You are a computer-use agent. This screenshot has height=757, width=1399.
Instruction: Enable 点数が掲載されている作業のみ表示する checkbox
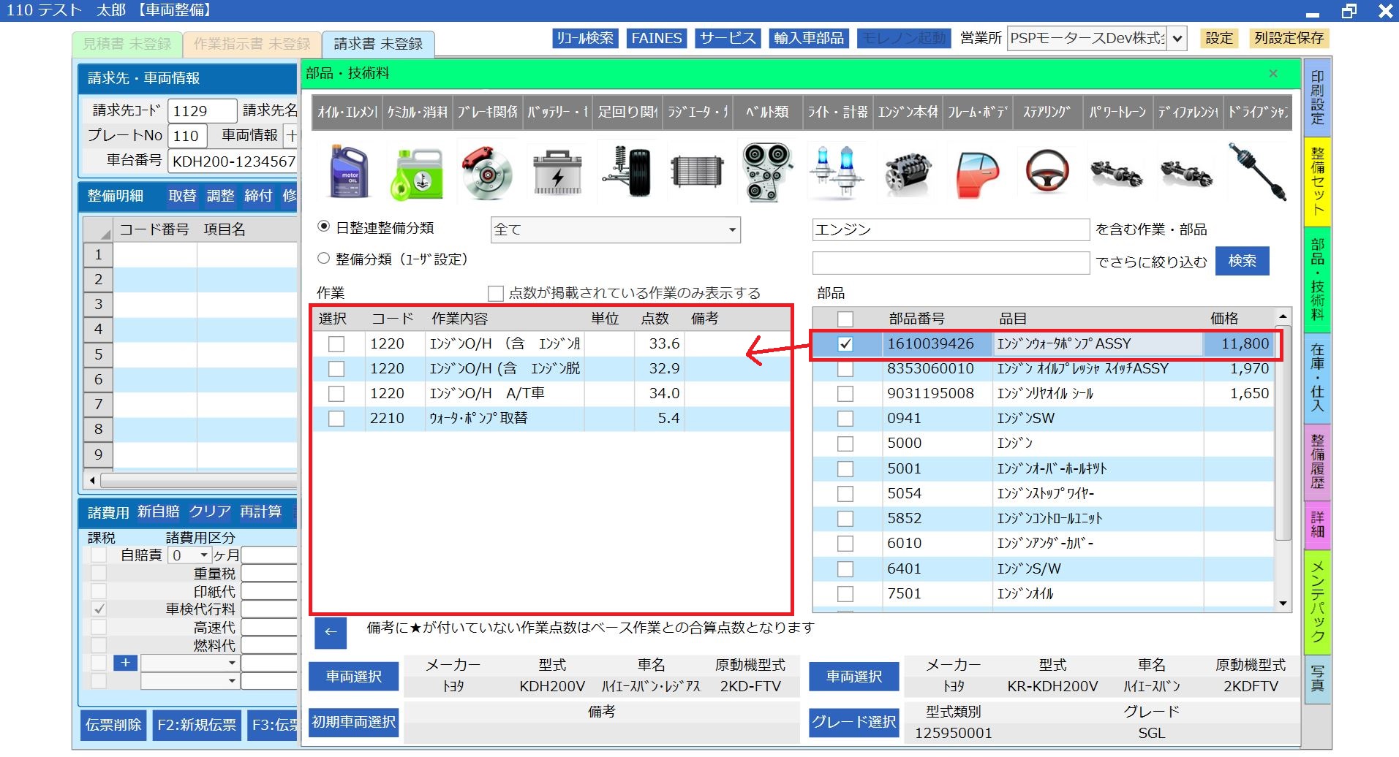coord(496,294)
